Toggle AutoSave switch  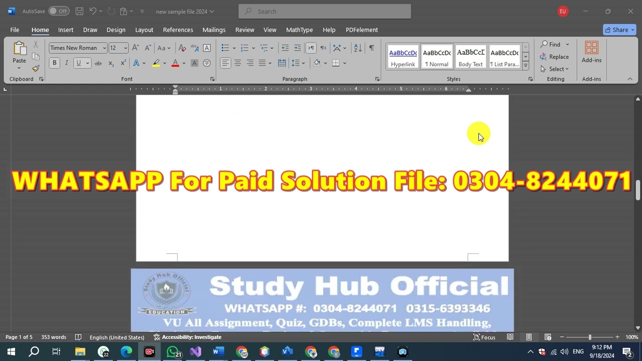pyautogui.click(x=59, y=11)
